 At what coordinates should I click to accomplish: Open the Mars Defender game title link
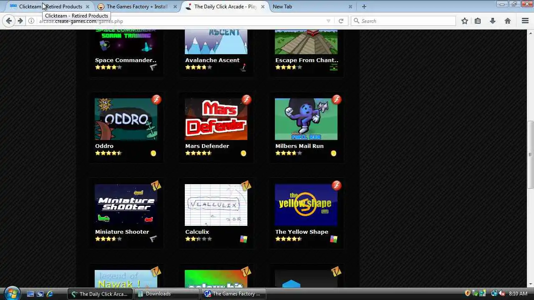pyautogui.click(x=207, y=146)
